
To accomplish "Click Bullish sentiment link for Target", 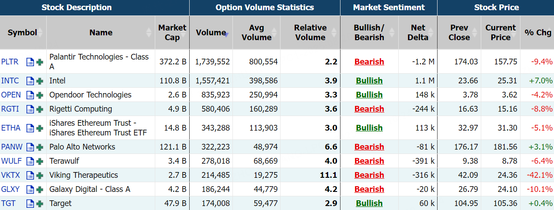I will (369, 203).
